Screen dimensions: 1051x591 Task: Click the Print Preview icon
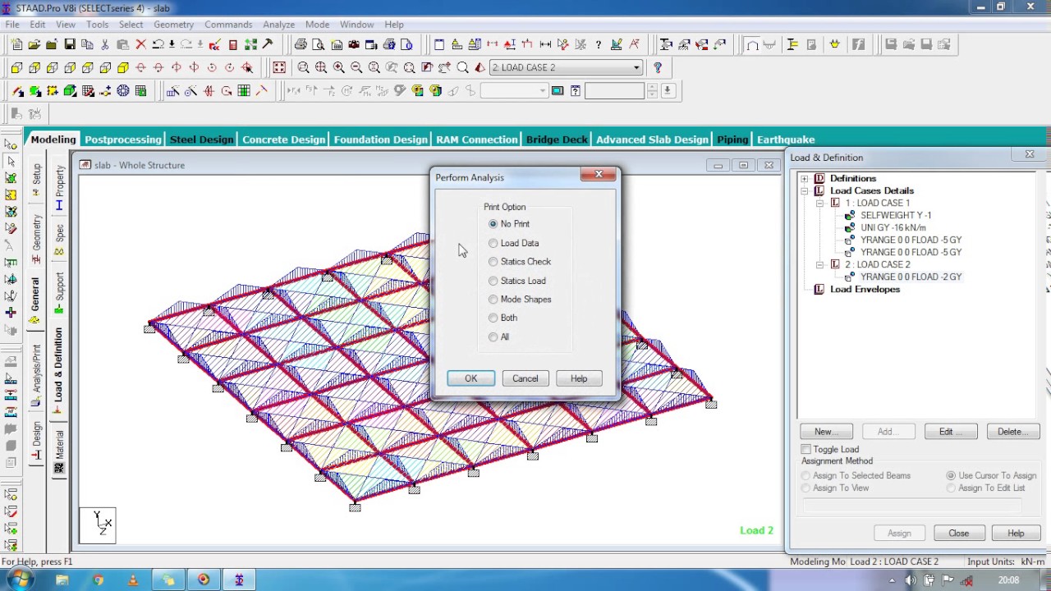coord(318,44)
